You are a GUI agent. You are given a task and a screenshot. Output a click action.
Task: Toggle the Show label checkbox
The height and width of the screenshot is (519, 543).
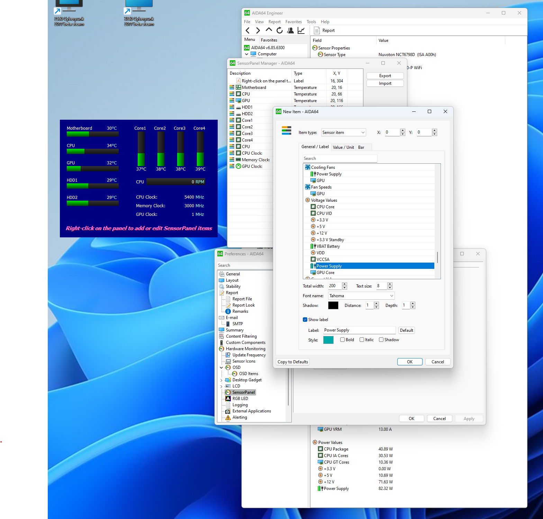tap(305, 320)
